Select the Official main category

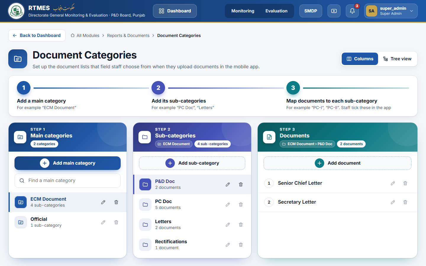tap(68, 222)
